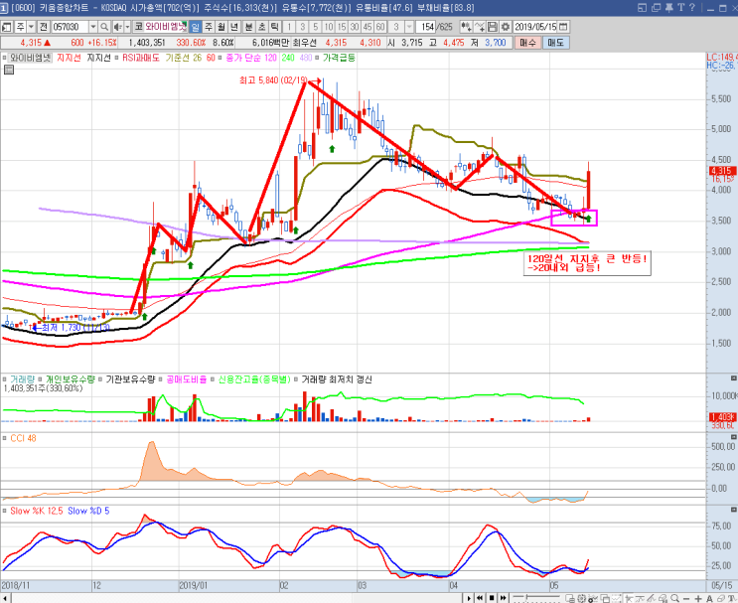Click the rewind button in bottom bar
Screen dimensions: 738x603
480,598
